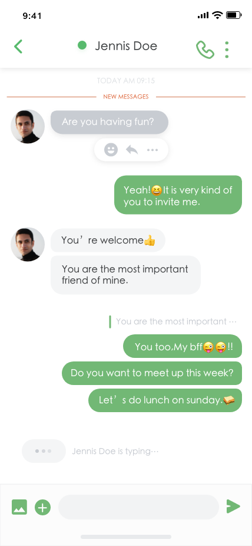The height and width of the screenshot is (546, 252).
Task: Tap the quoted reply 'You are the most important …'
Action: (173, 321)
